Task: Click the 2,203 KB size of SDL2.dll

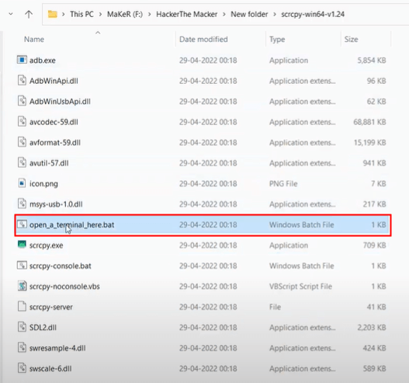Action: click(x=372, y=327)
